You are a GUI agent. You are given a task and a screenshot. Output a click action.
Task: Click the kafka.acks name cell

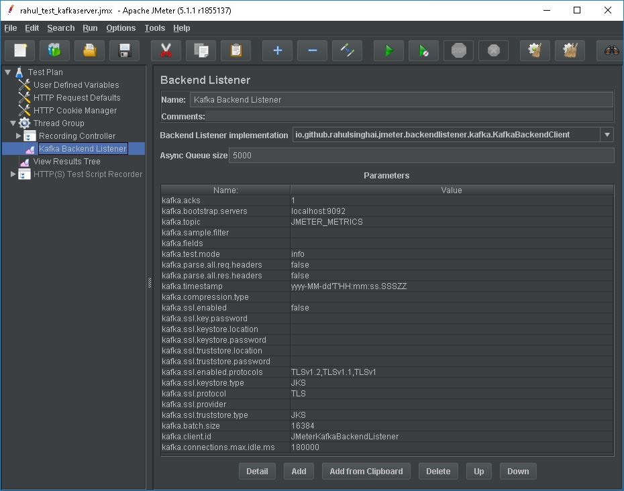click(x=225, y=201)
